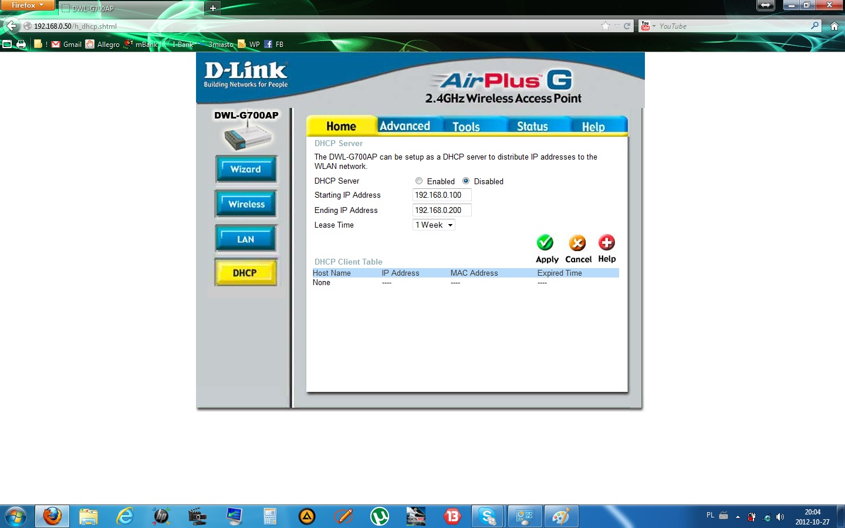Click the Starting IP Address field
This screenshot has width=845, height=528.
[x=442, y=195]
